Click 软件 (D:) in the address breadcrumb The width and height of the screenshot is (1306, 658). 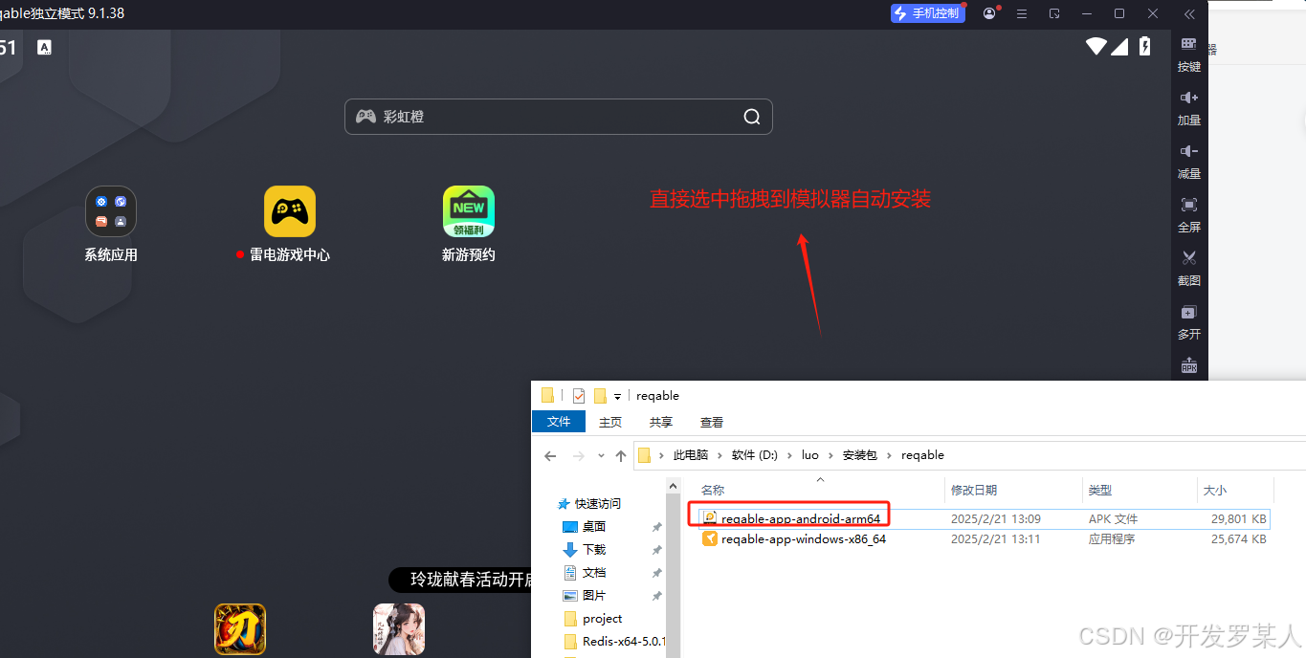click(755, 455)
